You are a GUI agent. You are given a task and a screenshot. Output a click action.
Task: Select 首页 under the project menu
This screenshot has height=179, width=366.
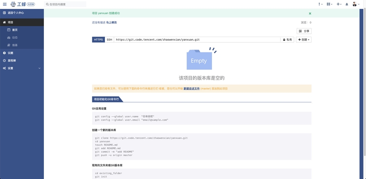(15, 30)
